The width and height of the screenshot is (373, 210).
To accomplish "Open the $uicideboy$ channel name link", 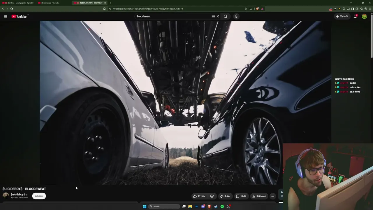I will click(18, 195).
